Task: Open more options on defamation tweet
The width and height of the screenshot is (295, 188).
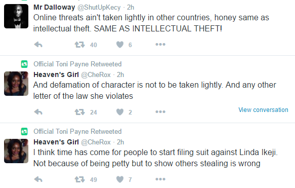Action: [160, 111]
